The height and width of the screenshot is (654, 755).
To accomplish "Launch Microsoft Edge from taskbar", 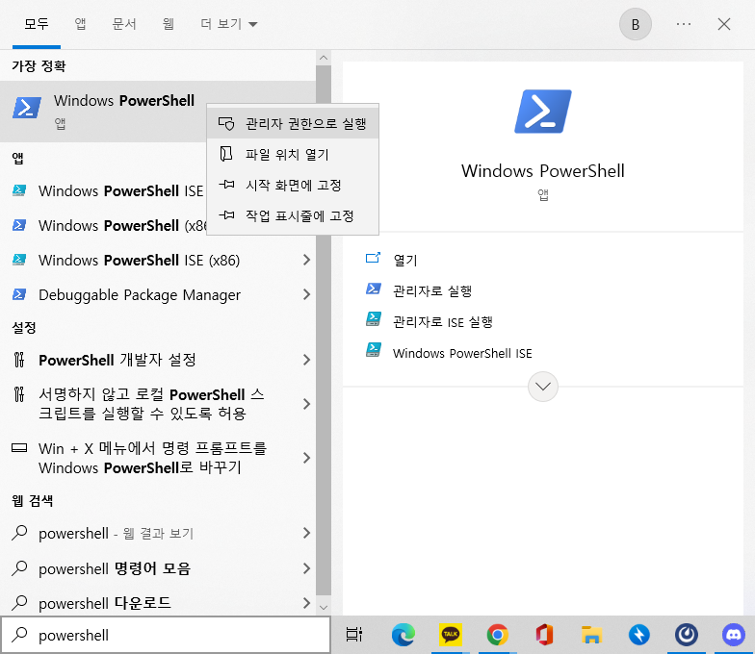I will point(403,635).
